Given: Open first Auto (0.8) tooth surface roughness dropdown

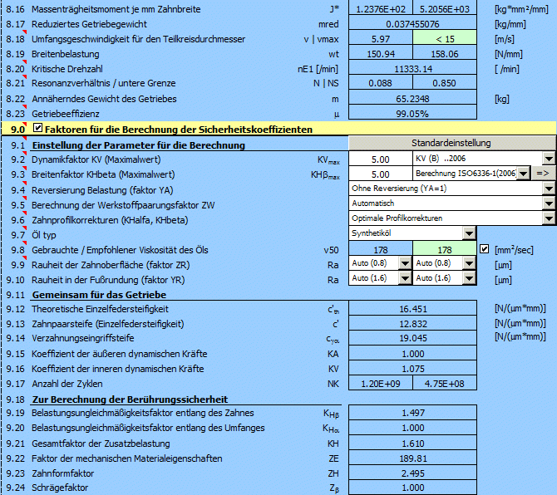Looking at the screenshot, I should [406, 263].
